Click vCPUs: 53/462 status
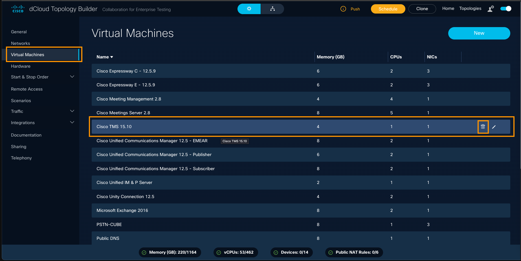Image resolution: width=521 pixels, height=261 pixels. click(236, 253)
